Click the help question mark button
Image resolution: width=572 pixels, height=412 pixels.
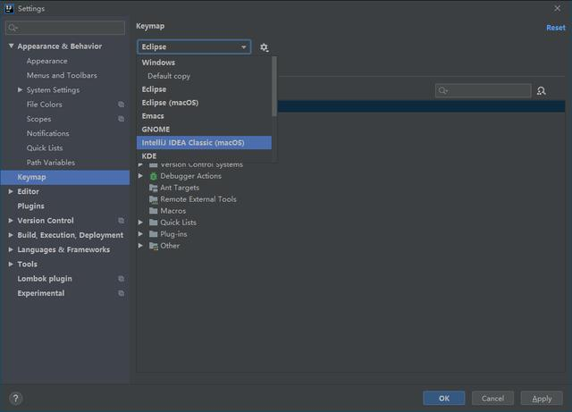[x=16, y=398]
